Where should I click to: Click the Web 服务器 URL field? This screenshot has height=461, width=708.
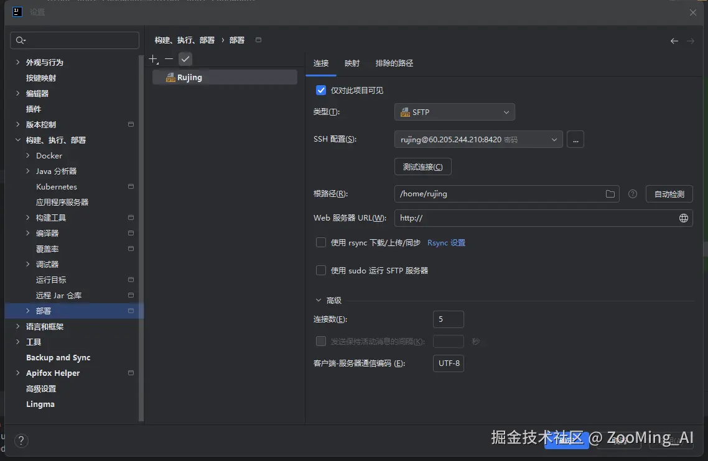tap(544, 218)
